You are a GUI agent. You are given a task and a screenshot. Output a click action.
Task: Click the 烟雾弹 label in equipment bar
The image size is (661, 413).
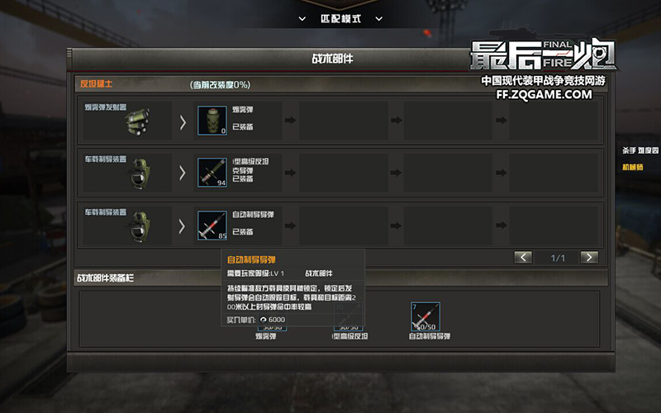[265, 336]
